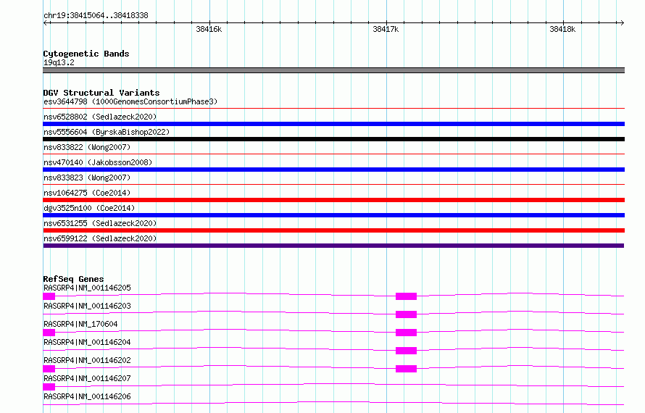Click the 19q13.2 band label
This screenshot has width=645, height=413.
[x=59, y=62]
